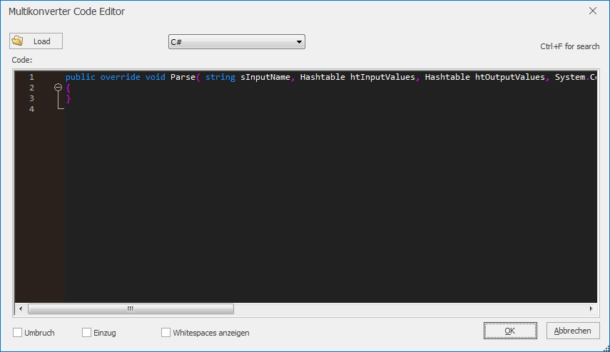Click the horizontal scrollbar right arrow
Screen dimensions: 610x352
click(591, 309)
